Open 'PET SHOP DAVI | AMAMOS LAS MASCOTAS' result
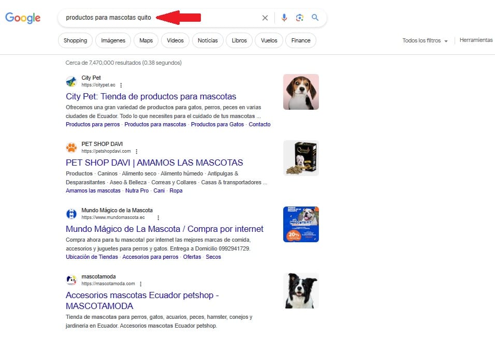This screenshot has height=338, width=495. (x=154, y=163)
